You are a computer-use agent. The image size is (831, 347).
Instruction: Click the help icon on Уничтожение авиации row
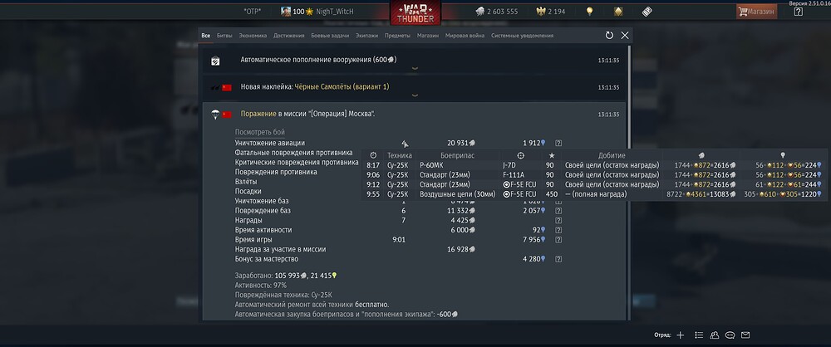click(x=558, y=143)
